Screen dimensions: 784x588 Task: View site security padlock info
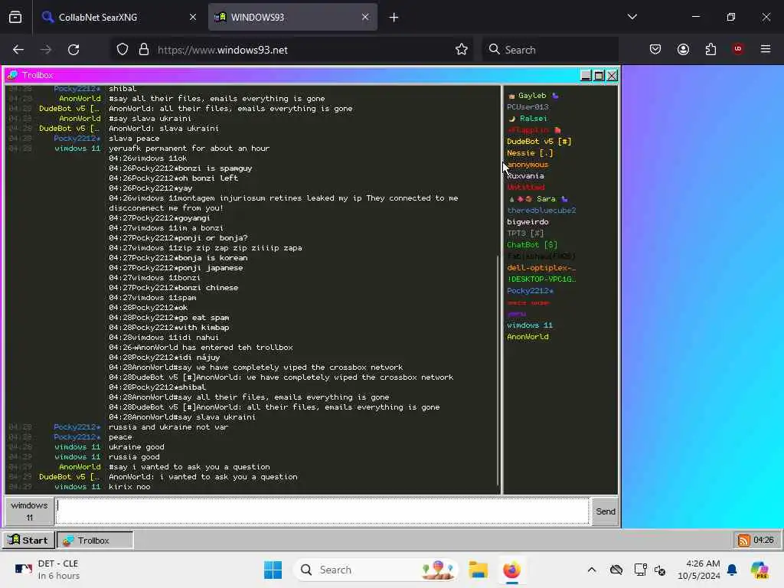pyautogui.click(x=144, y=50)
